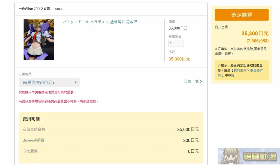The width and height of the screenshot is (280, 165).
Task: Click the 小計 subtotal value 35,000日元
Action: pos(179,59)
